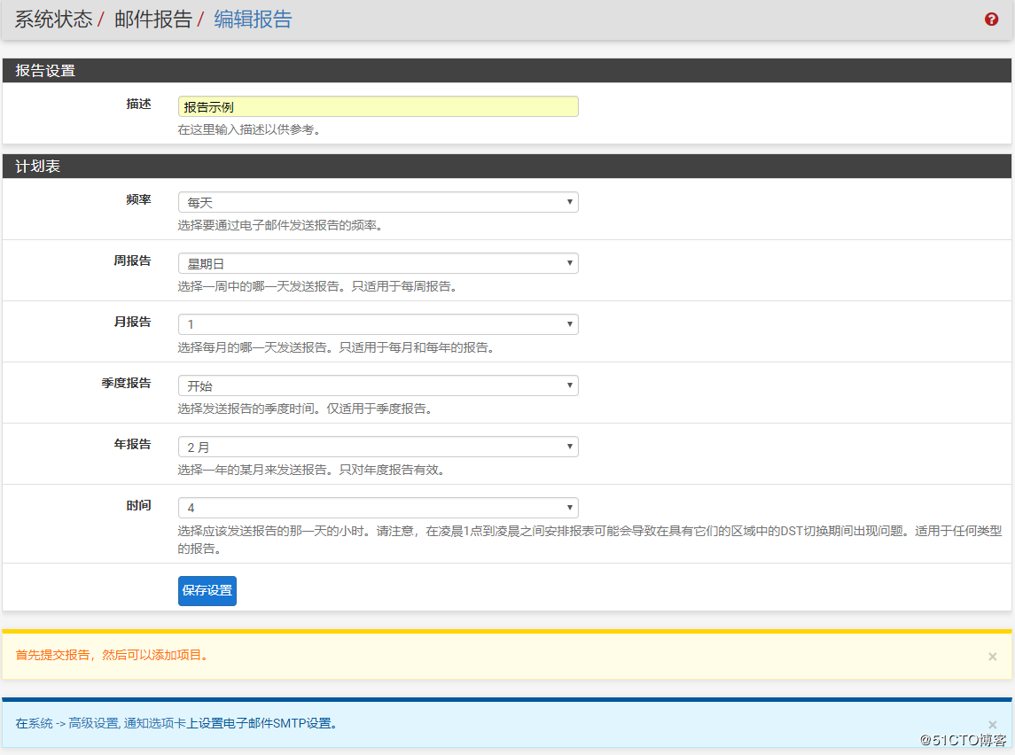Click the 编辑报告 breadcrumb item

coord(253,19)
